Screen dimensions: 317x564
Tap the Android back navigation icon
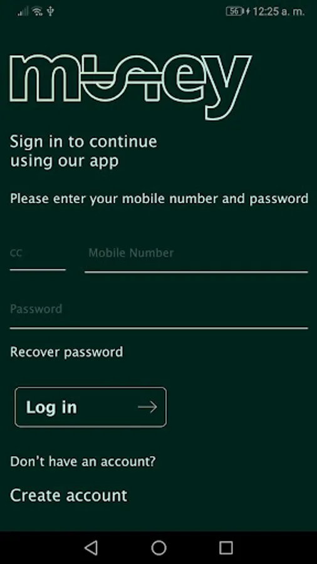pos(91,548)
